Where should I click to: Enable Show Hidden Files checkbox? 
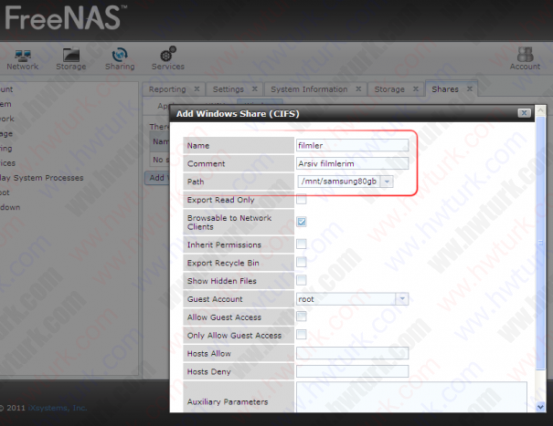[x=302, y=280]
